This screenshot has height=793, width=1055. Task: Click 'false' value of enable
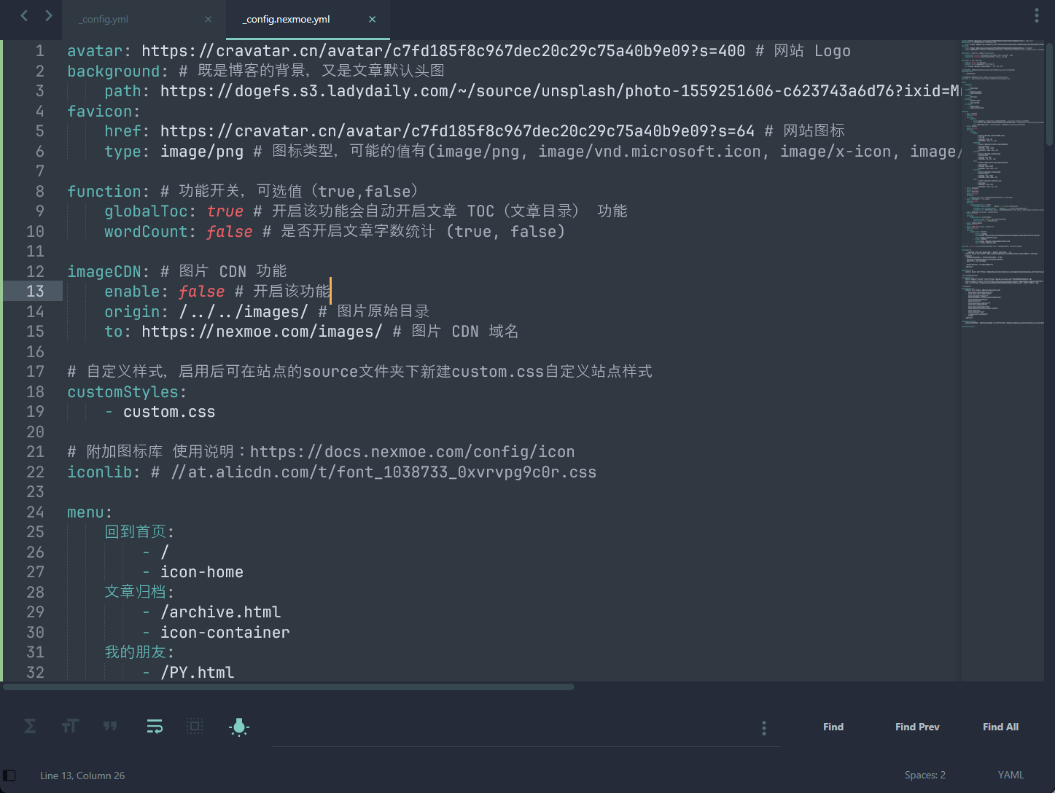click(x=201, y=292)
